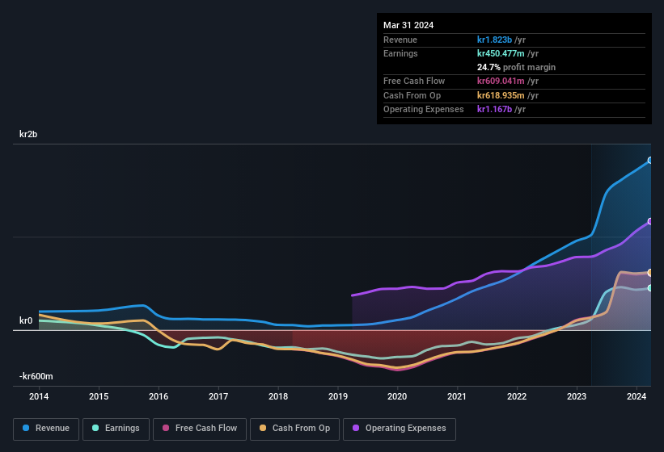Click the Earnings tooltip row label
Viewport: 664px width, 452px height.
point(400,53)
